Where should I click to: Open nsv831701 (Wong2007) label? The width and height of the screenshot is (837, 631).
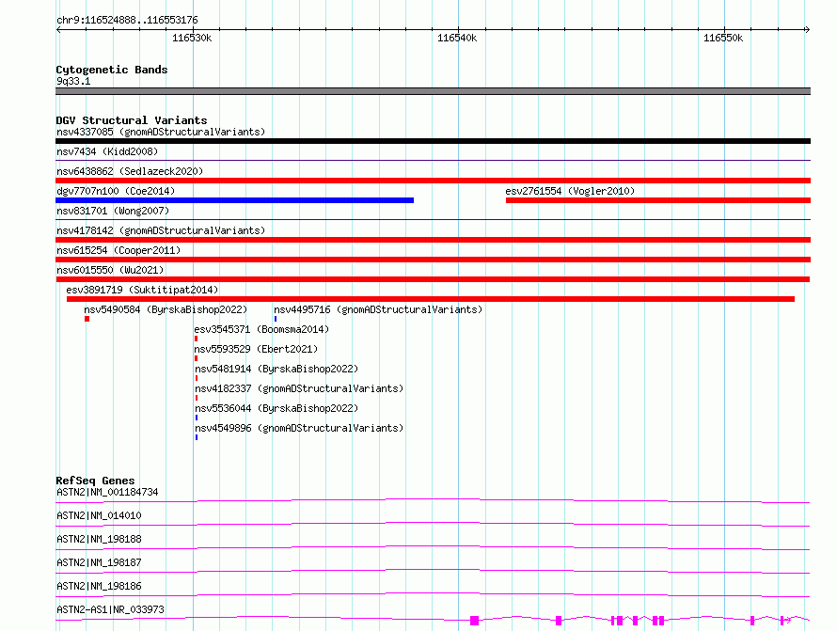click(113, 211)
